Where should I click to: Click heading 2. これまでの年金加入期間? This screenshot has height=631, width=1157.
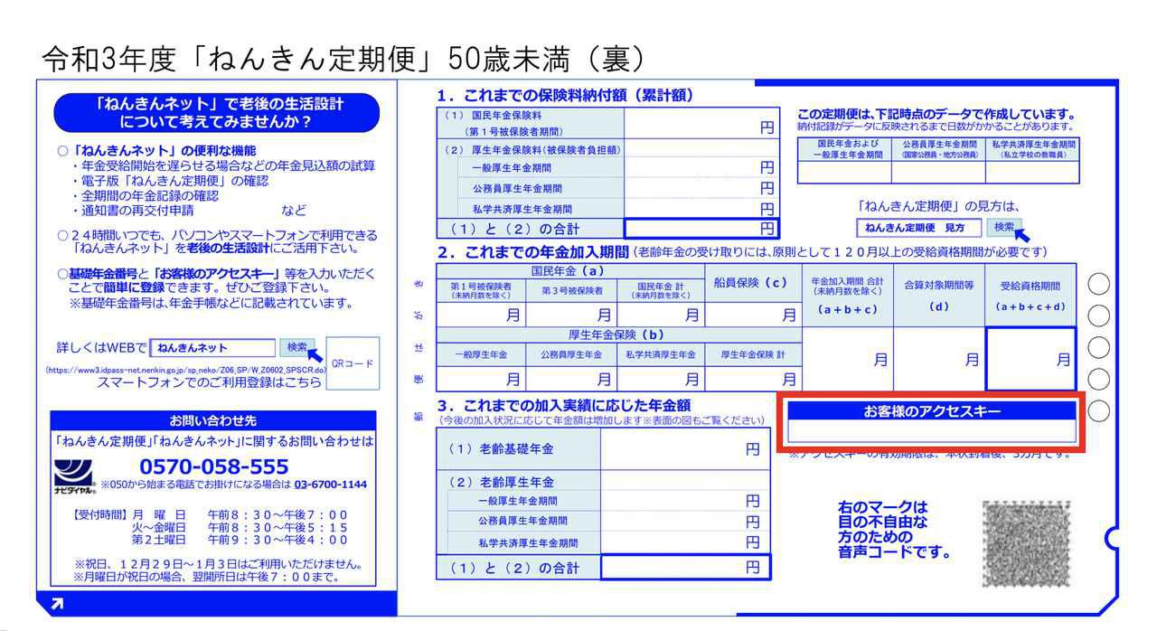pyautogui.click(x=532, y=251)
